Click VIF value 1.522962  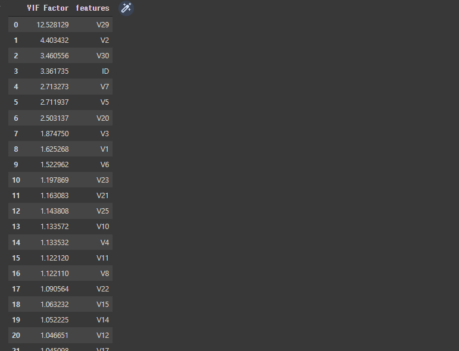(54, 165)
